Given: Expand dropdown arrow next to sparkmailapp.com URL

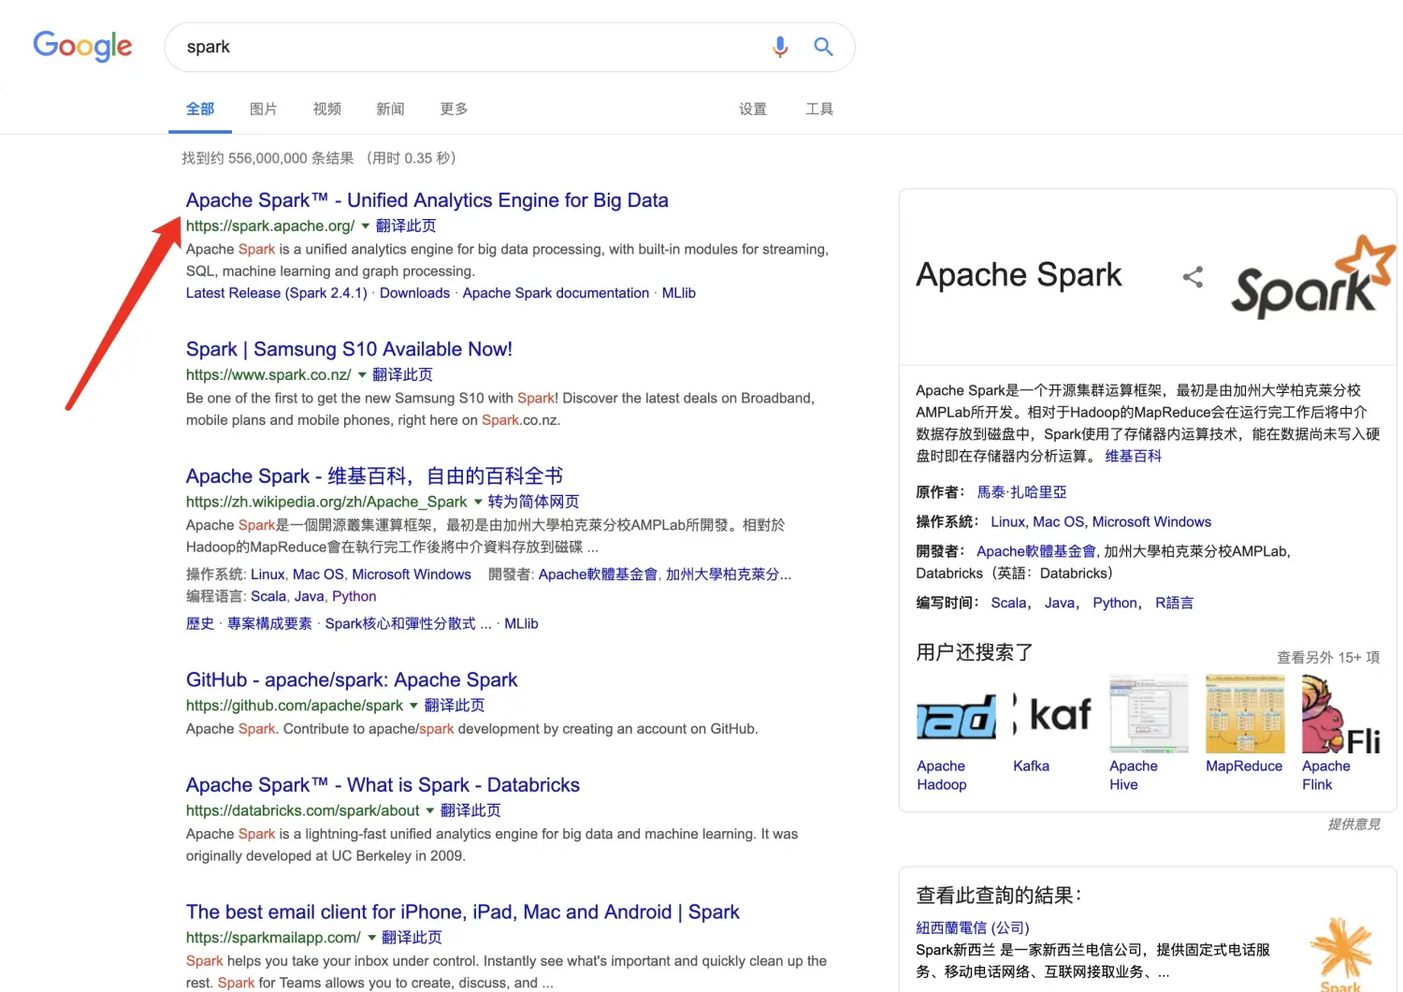Looking at the screenshot, I should (x=371, y=938).
